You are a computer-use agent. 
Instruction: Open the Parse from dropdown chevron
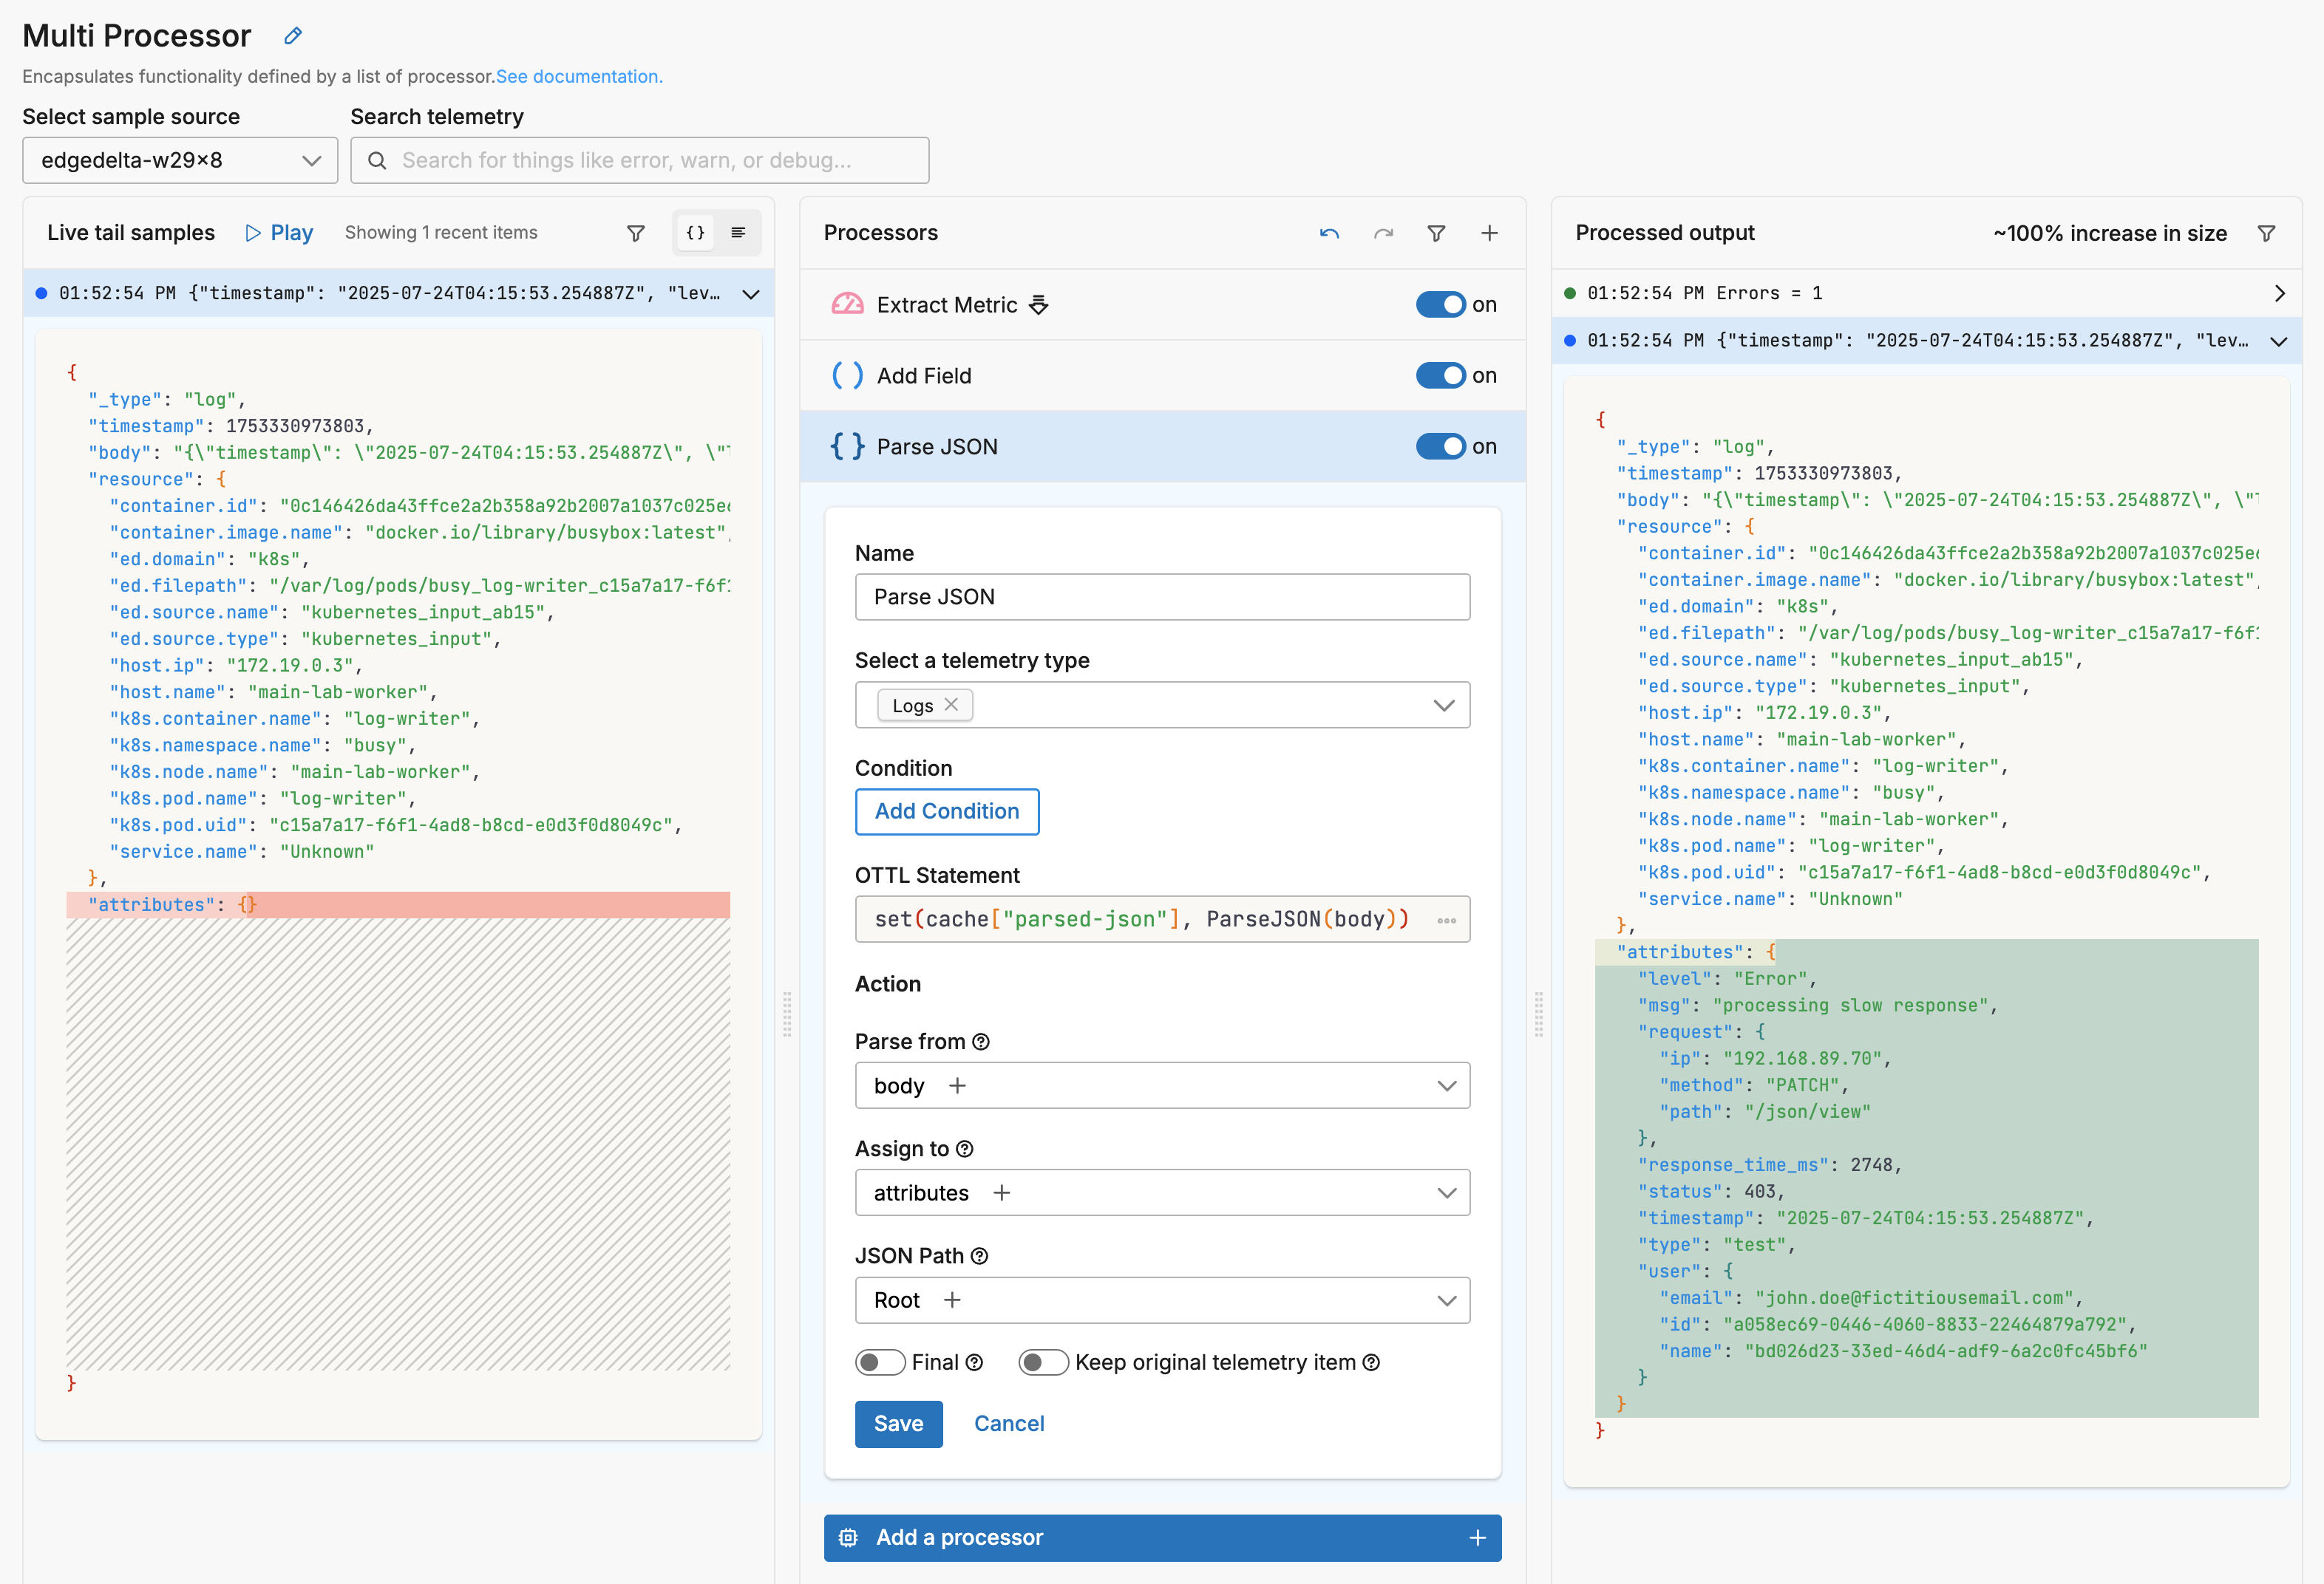[1446, 1086]
